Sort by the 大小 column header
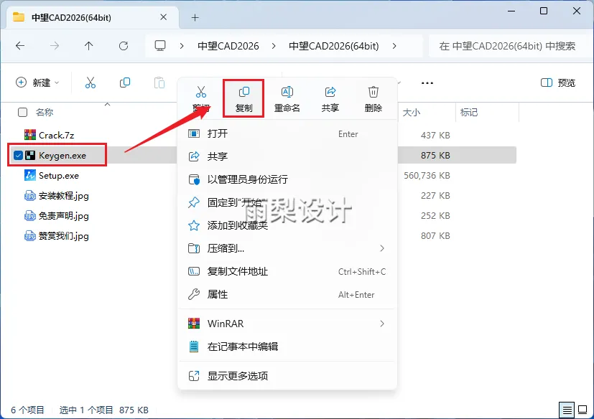 coord(412,113)
